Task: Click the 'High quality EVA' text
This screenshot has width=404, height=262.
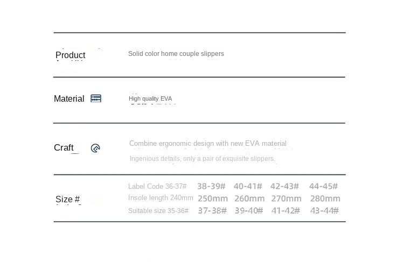Action: point(150,98)
